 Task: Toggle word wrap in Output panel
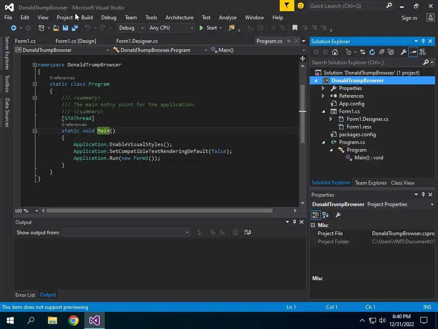[x=248, y=232]
